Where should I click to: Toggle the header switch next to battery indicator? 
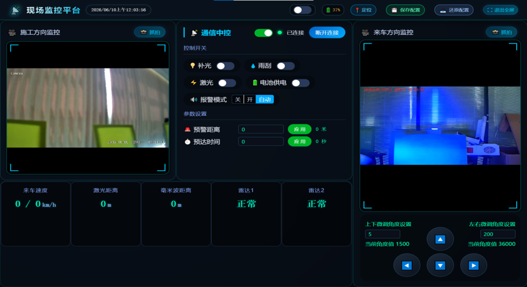(x=302, y=10)
